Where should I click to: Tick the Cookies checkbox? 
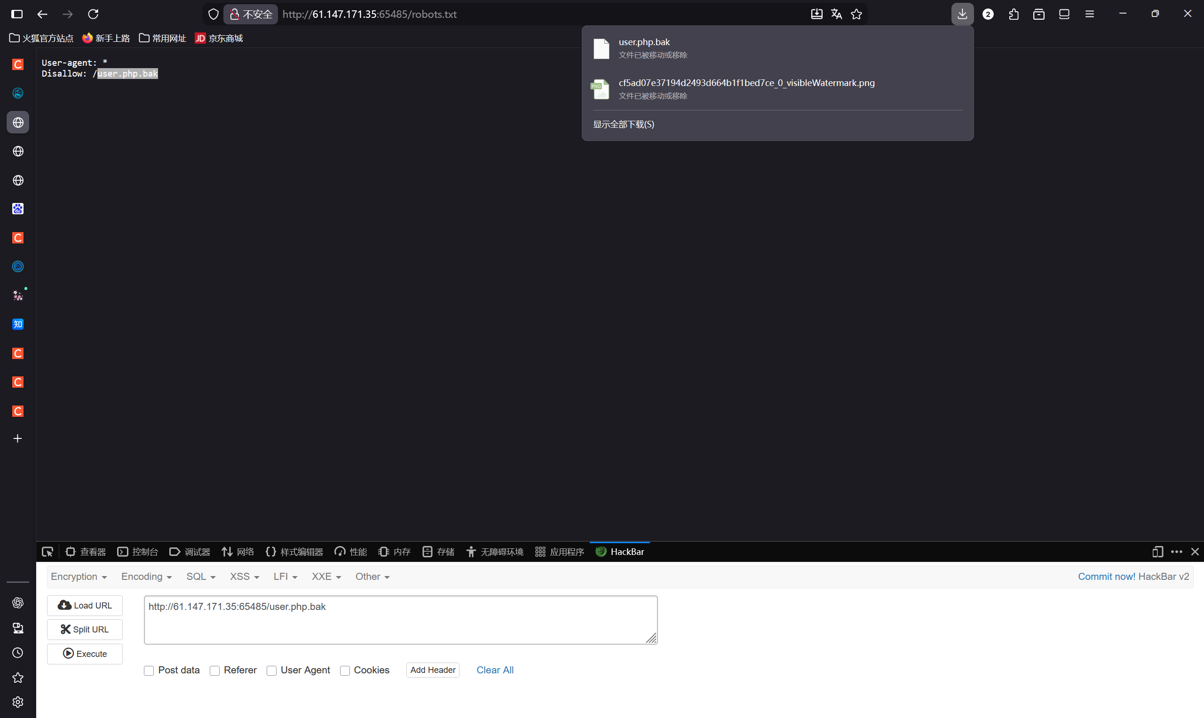pyautogui.click(x=345, y=671)
